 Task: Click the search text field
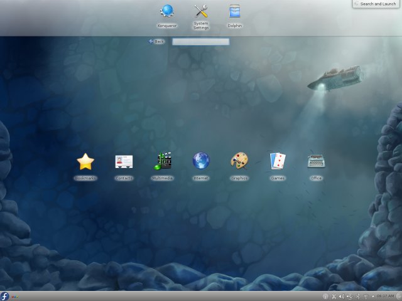coord(200,42)
